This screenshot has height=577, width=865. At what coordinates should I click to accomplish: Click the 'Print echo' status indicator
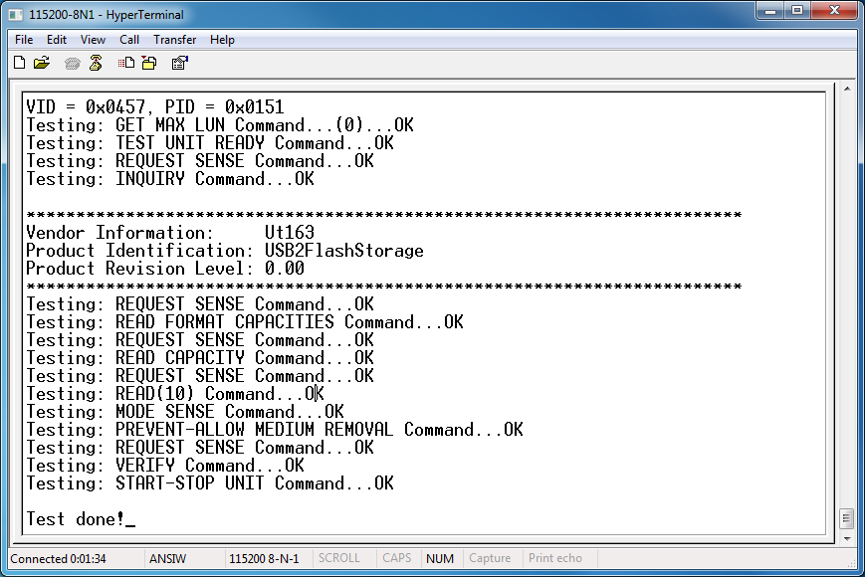[x=555, y=558]
